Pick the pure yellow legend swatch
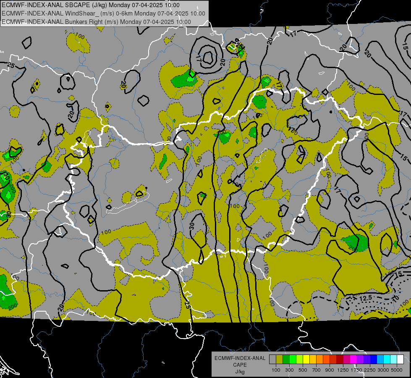Image resolution: width=411 pixels, height=378 pixels. (x=306, y=360)
